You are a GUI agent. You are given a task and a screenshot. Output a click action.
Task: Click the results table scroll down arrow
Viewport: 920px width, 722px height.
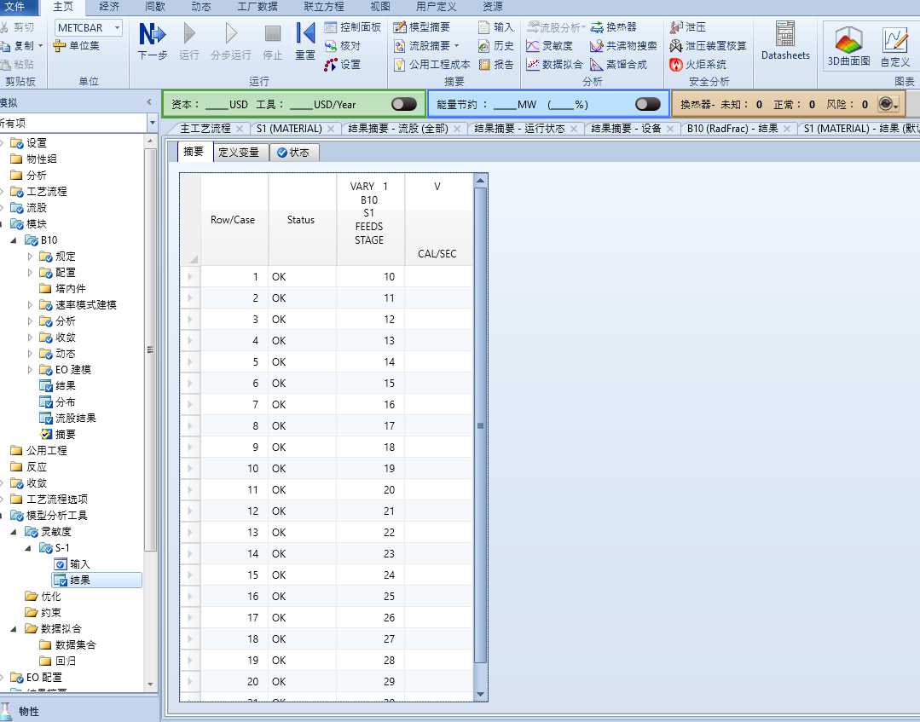click(x=481, y=695)
